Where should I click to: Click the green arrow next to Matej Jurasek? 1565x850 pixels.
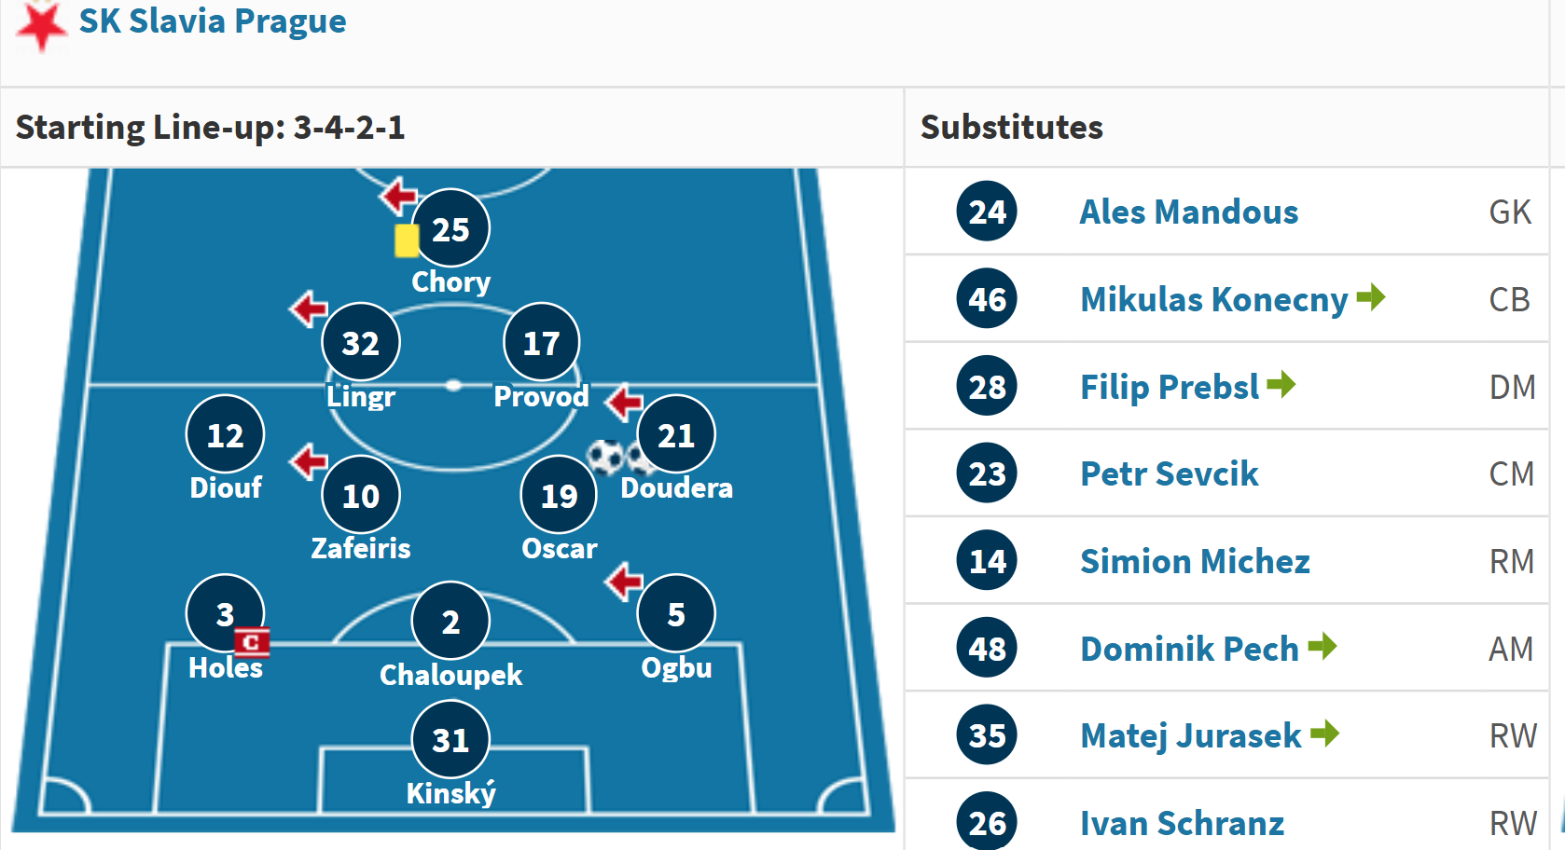point(1324,733)
